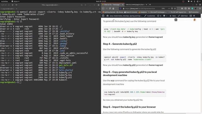This screenshot has height=114, width=202.
Task: Click get_helm.sh in the terminal listing
Action: tap(66, 65)
